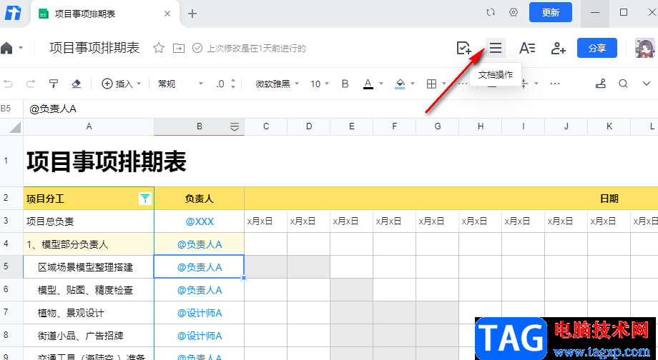Expand vertical alignment dropdown arrow
Image resolution: width=658 pixels, height=360 pixels.
click(536, 84)
